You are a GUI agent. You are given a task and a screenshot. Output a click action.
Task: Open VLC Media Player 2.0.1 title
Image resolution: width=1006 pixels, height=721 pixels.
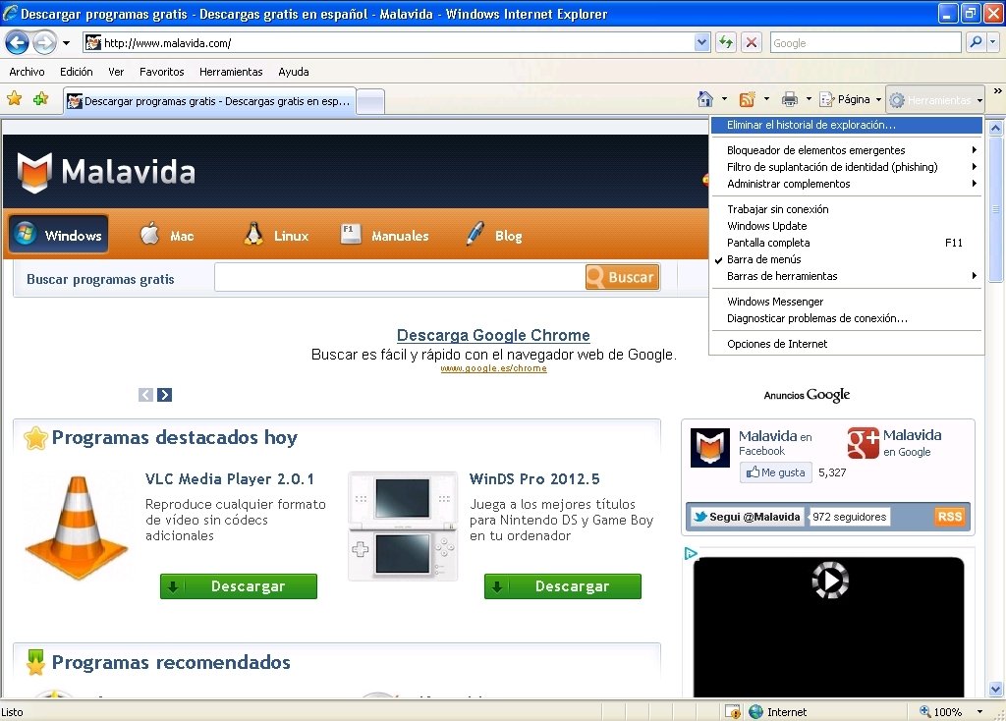(x=230, y=478)
